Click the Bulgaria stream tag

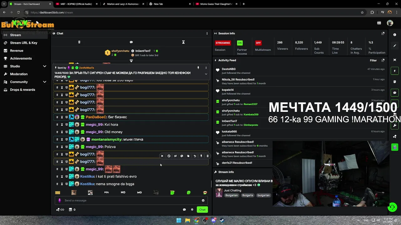tap(247, 195)
